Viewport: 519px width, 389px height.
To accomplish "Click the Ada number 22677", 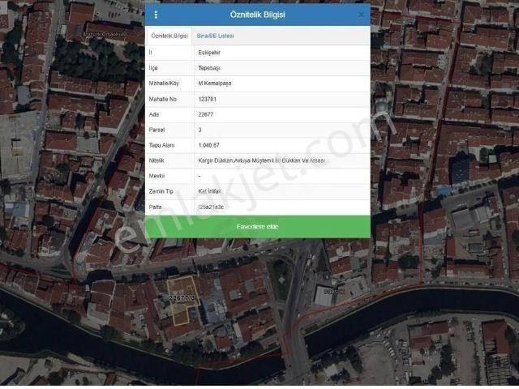I will [x=207, y=114].
